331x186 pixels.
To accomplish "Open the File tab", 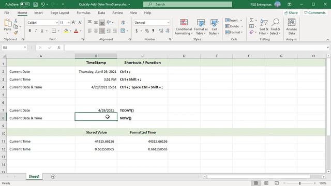I will (x=7, y=12).
